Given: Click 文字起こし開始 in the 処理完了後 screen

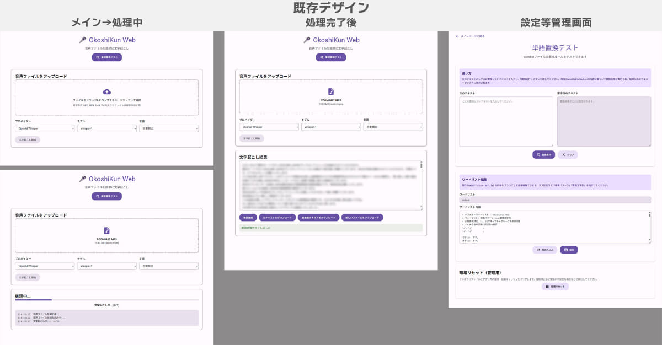Looking at the screenshot, I should pos(252,138).
